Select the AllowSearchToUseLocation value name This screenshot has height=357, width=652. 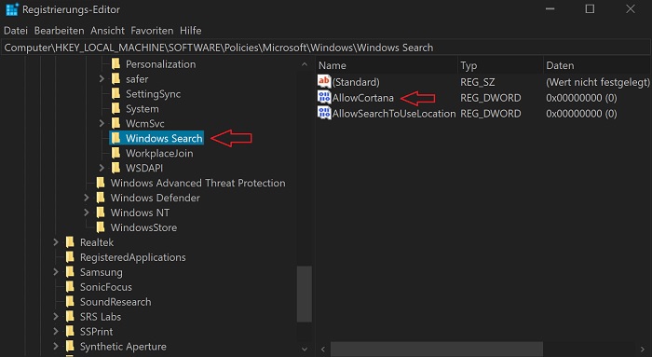tap(394, 114)
